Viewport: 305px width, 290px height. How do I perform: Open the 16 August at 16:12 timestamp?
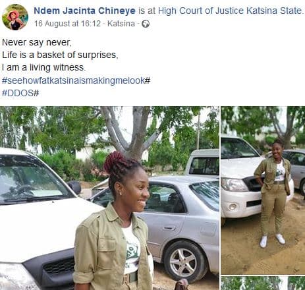[x=67, y=24]
